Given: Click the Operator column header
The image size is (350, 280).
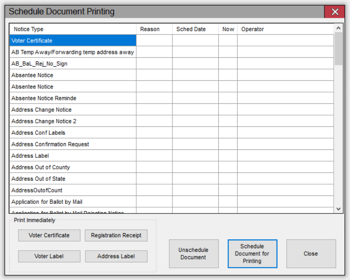Looking at the screenshot, I should [285, 29].
